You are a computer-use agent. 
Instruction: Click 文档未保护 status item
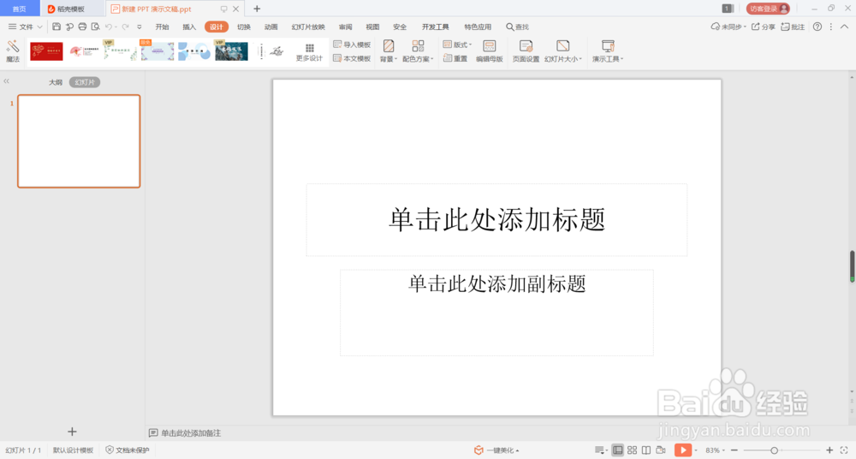[127, 450]
